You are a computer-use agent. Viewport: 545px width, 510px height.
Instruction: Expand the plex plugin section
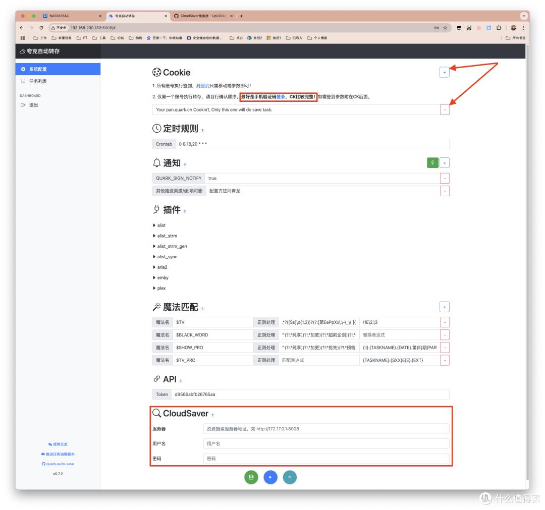pos(161,289)
